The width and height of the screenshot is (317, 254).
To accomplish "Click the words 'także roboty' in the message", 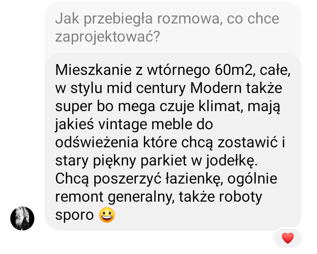I will pyautogui.click(x=220, y=197).
